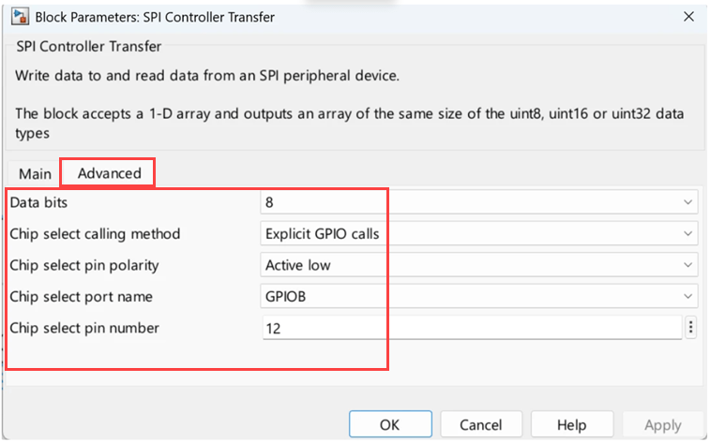Click the Simulink block icon in title bar
The image size is (710, 442).
point(17,17)
